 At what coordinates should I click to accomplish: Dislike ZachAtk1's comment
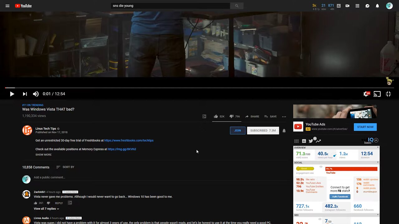(48, 203)
